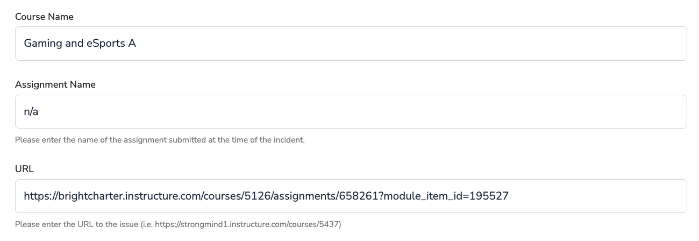Image resolution: width=699 pixels, height=241 pixels.
Task: Click the "Course Name" field label
Action: pyautogui.click(x=44, y=17)
